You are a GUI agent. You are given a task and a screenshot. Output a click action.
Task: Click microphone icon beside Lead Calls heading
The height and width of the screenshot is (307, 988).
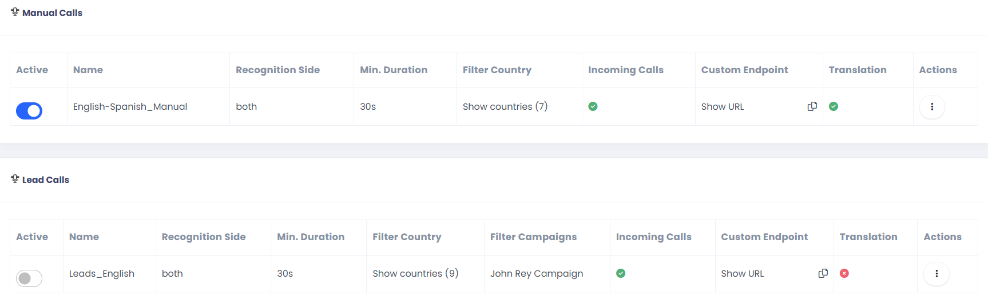[15, 179]
